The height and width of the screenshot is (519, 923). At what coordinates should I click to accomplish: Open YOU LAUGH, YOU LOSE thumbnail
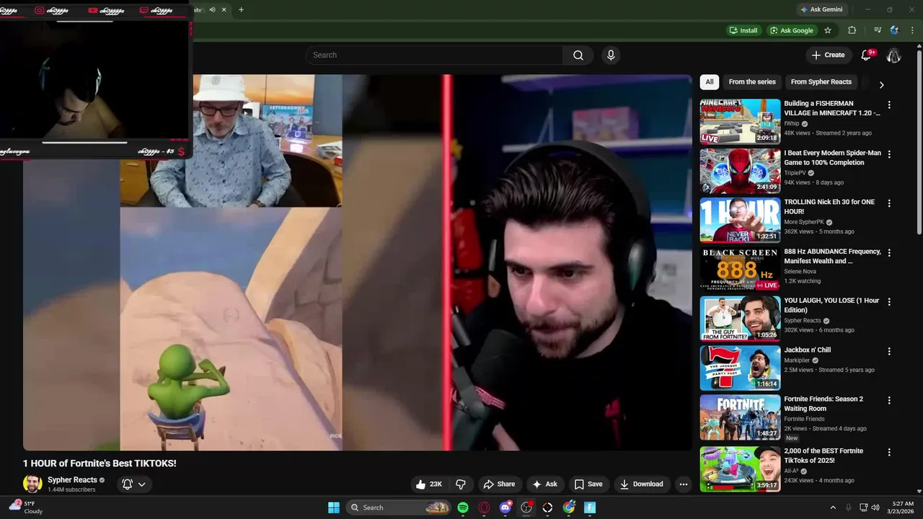tap(740, 319)
